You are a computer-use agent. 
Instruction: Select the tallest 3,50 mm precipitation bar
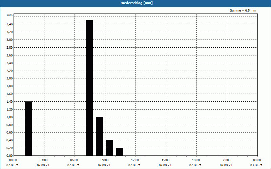(89, 88)
